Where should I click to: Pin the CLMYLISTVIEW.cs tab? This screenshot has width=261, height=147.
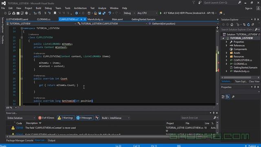pyautogui.click(x=82, y=19)
